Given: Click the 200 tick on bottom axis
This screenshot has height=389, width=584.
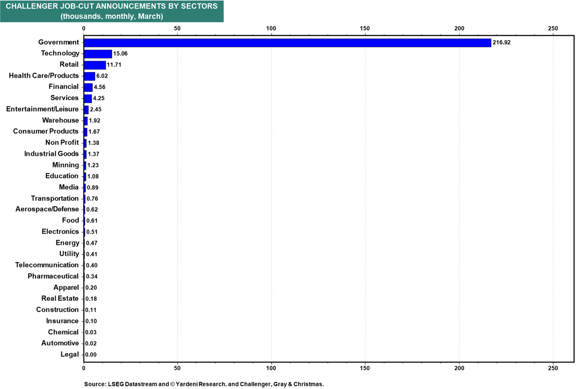Looking at the screenshot, I should 459,367.
